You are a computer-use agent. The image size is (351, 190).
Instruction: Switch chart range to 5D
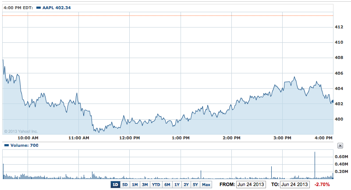(125, 185)
